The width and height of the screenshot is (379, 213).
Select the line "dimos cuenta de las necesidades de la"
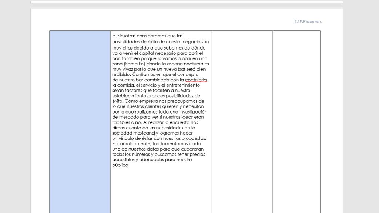[154, 128]
